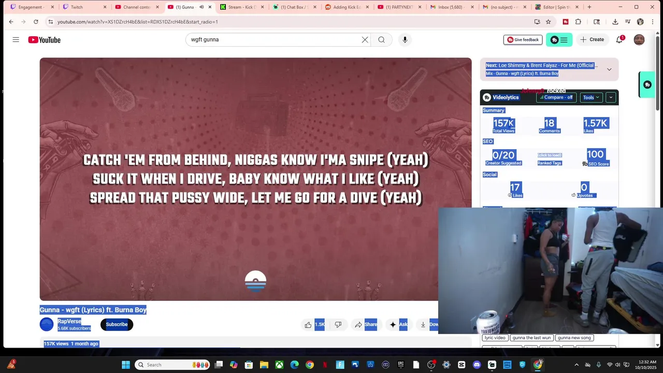Subscribe to RapVerse
663x373 pixels.
[x=117, y=325]
